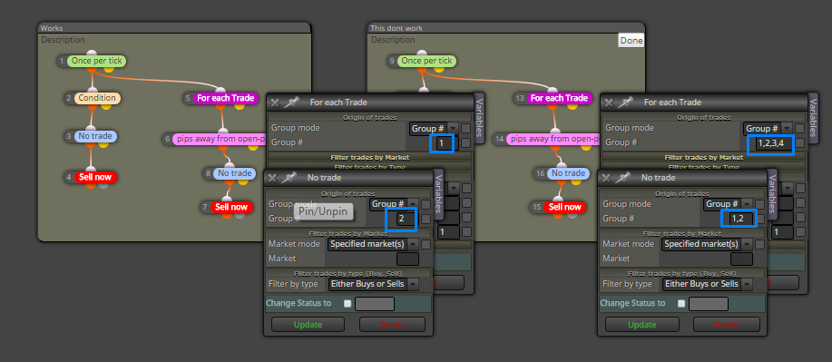
Task: Open Variables tab of Group # 2 No trade dialog
Action: click(439, 194)
